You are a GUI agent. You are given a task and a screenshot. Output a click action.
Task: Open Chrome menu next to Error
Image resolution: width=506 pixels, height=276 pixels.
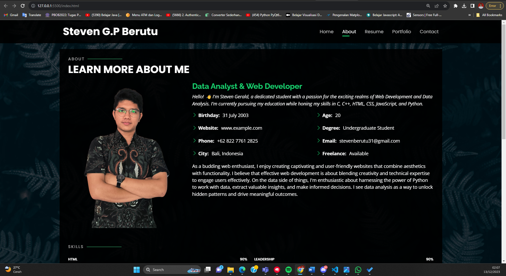click(x=500, y=6)
